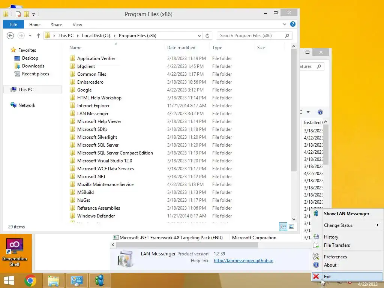Launch Google Chrome from taskbar

pyautogui.click(x=30, y=280)
